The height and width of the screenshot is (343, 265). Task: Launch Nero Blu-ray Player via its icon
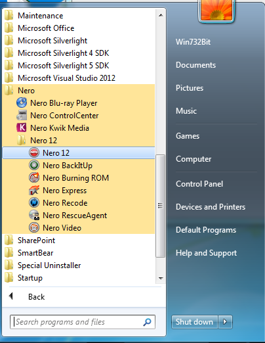tap(22, 103)
